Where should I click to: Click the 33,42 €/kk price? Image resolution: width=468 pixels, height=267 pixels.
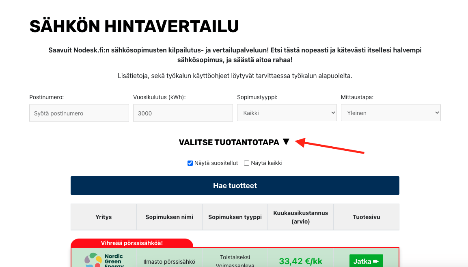tap(300, 261)
